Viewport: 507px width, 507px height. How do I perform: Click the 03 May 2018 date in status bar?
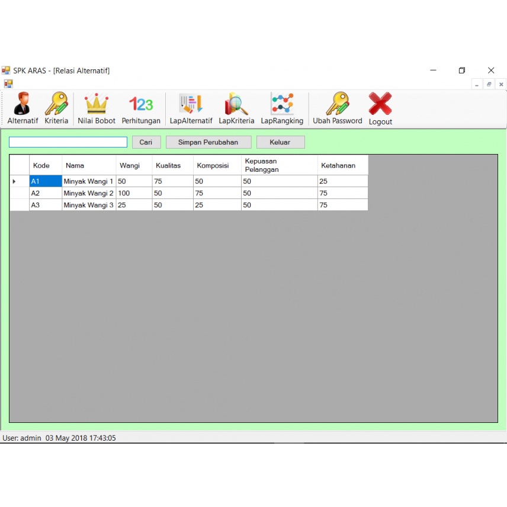coord(66,438)
